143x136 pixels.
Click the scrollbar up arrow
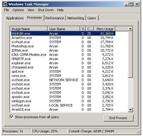[130, 29]
